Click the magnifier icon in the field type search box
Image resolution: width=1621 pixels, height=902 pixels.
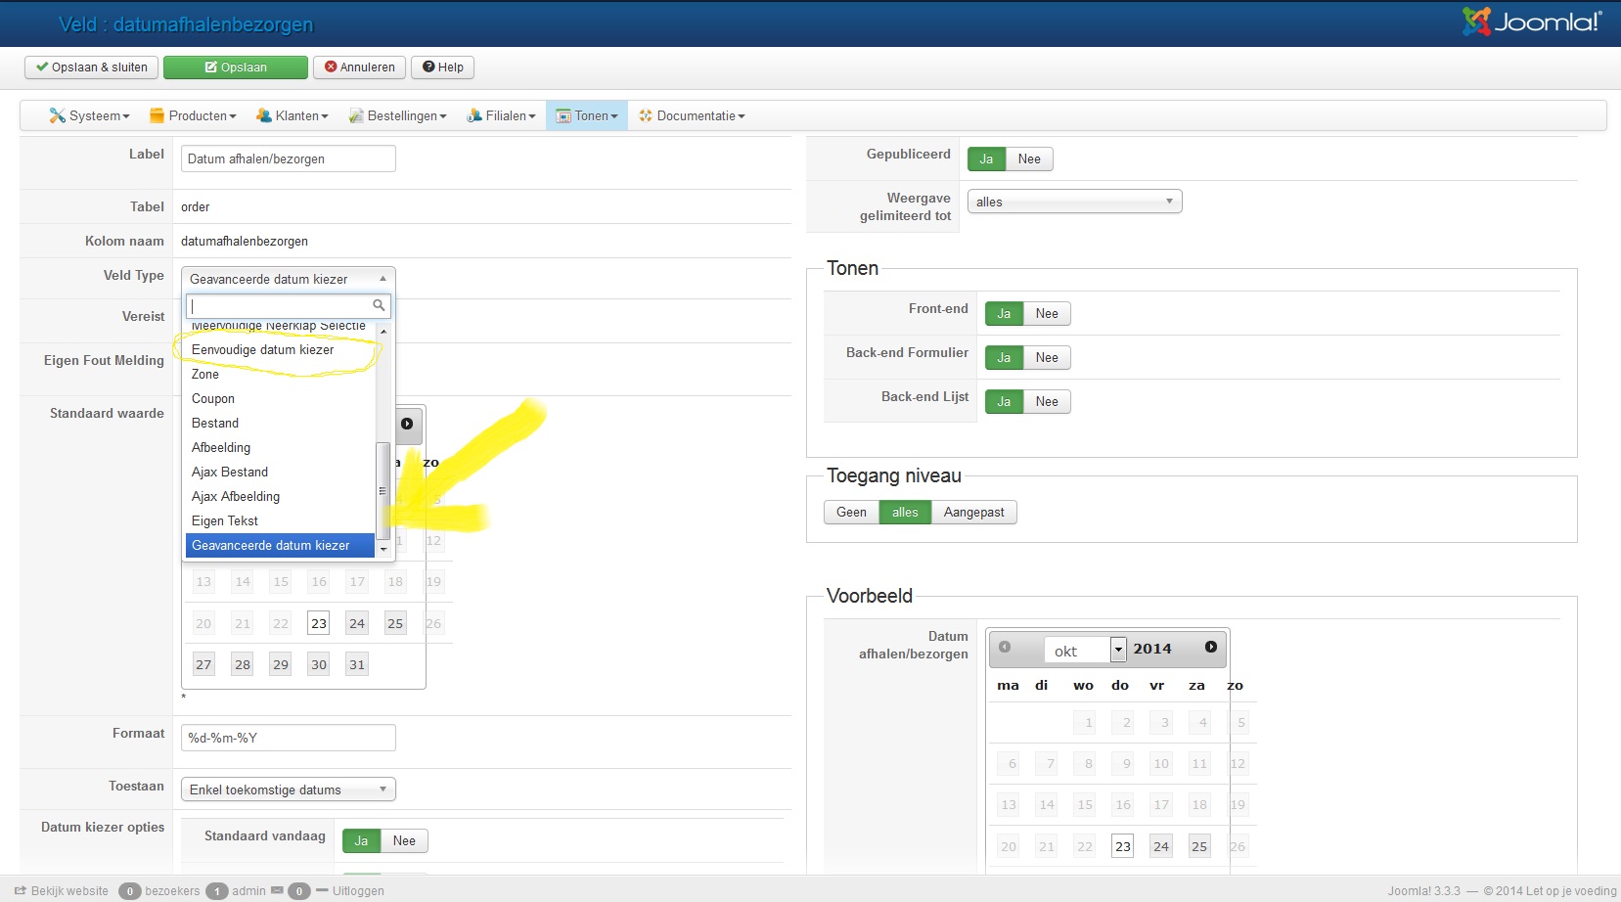(379, 305)
